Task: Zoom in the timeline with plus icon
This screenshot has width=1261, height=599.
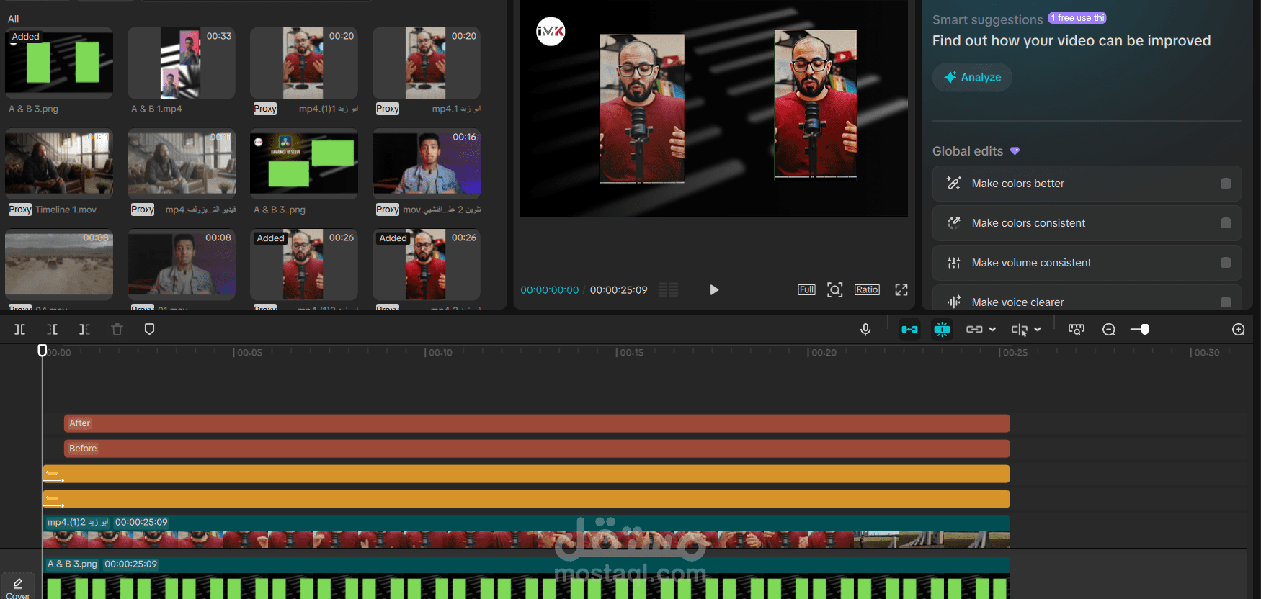Action: (x=1239, y=329)
